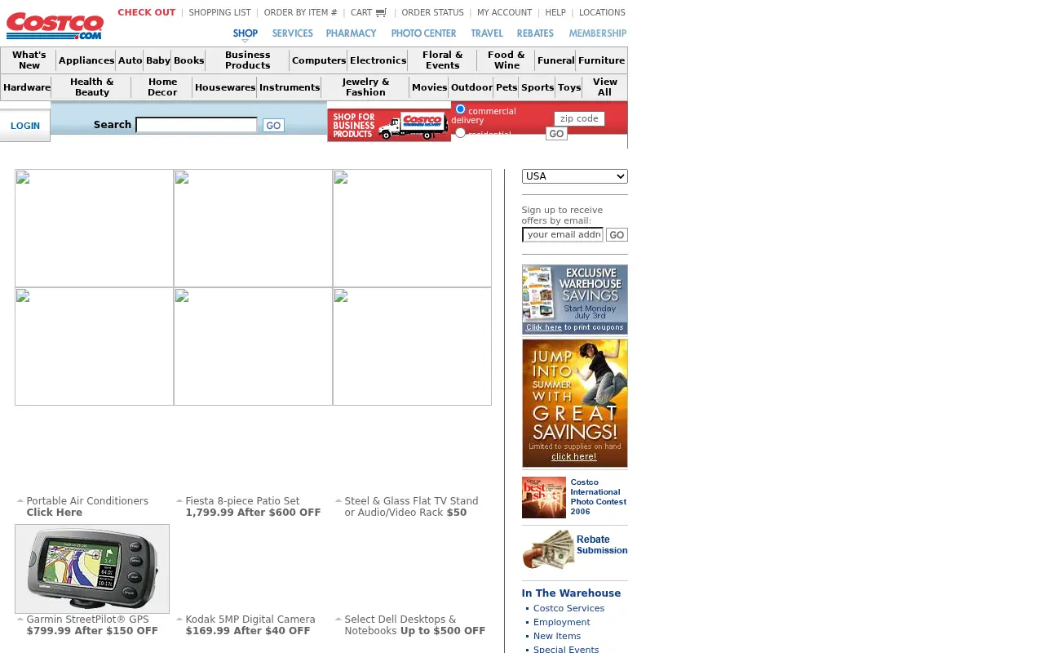Open the Jewelry & Fashion category

click(365, 87)
